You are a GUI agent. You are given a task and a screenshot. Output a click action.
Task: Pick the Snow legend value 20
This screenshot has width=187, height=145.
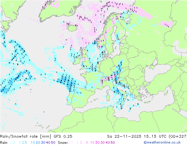pyautogui.click(x=97, y=143)
